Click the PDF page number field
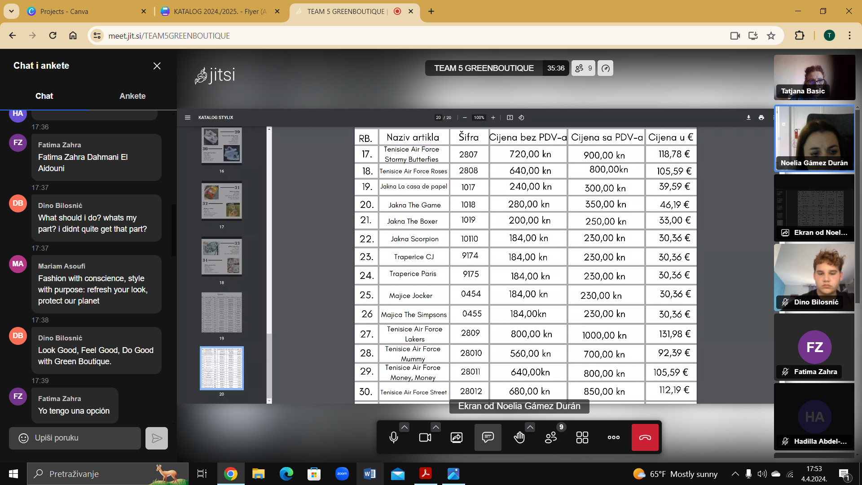Viewport: 862px width, 485px height. coord(438,118)
